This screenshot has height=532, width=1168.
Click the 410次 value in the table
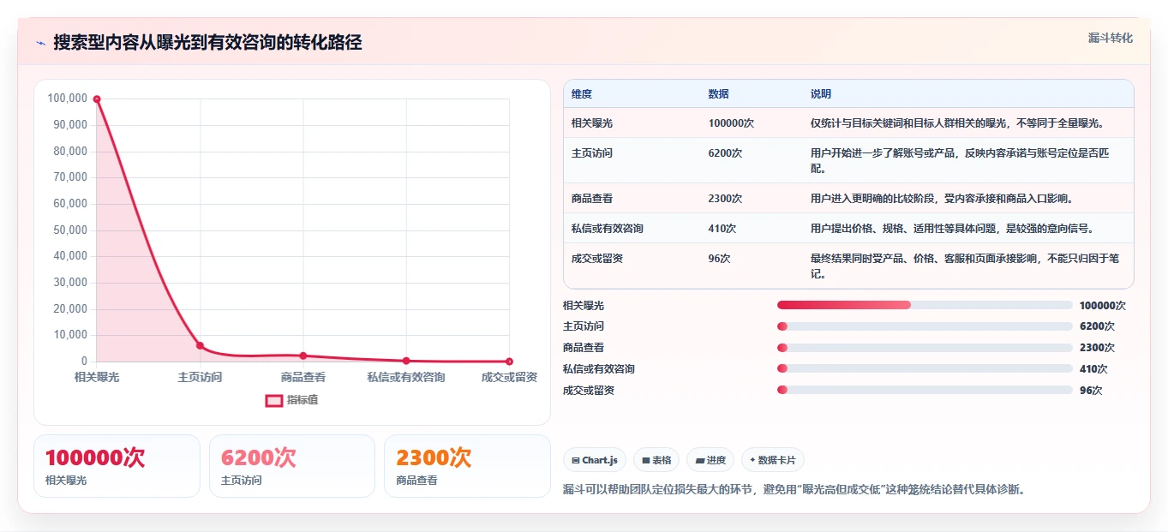click(722, 229)
